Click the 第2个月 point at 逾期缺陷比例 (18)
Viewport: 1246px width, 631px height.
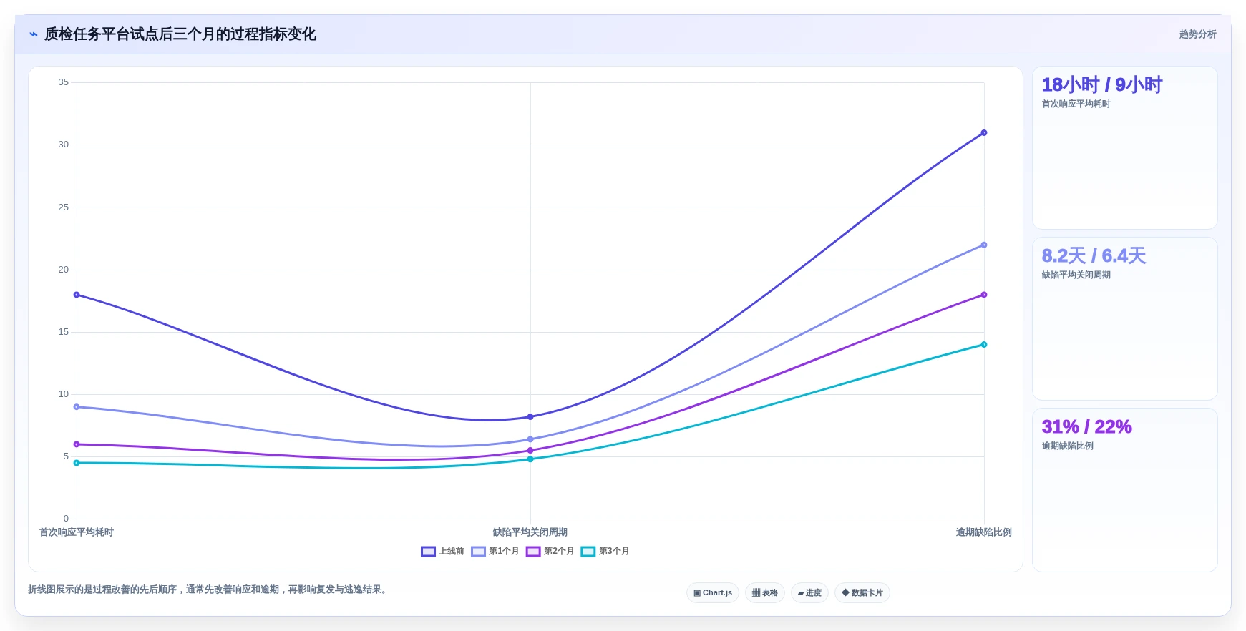click(x=984, y=295)
